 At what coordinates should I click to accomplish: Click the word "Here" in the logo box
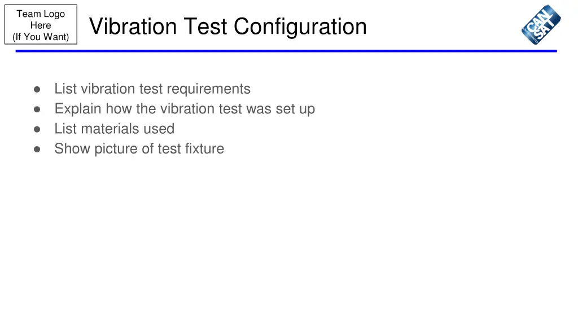click(41, 25)
